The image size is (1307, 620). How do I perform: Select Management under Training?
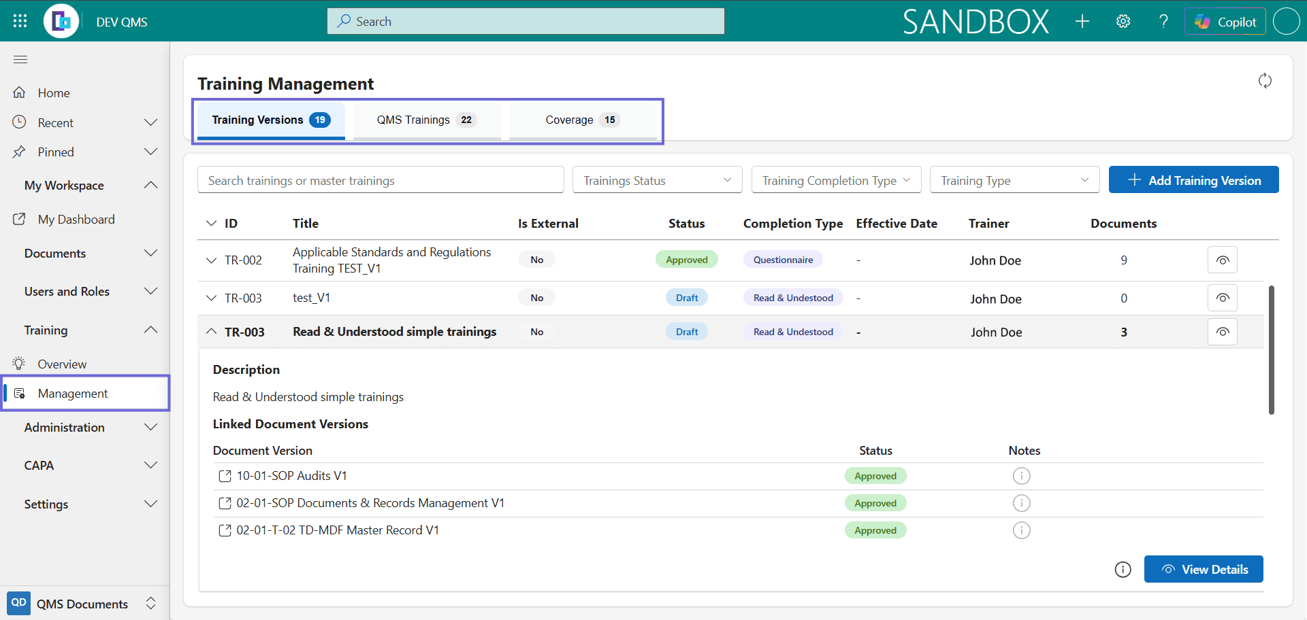85,394
